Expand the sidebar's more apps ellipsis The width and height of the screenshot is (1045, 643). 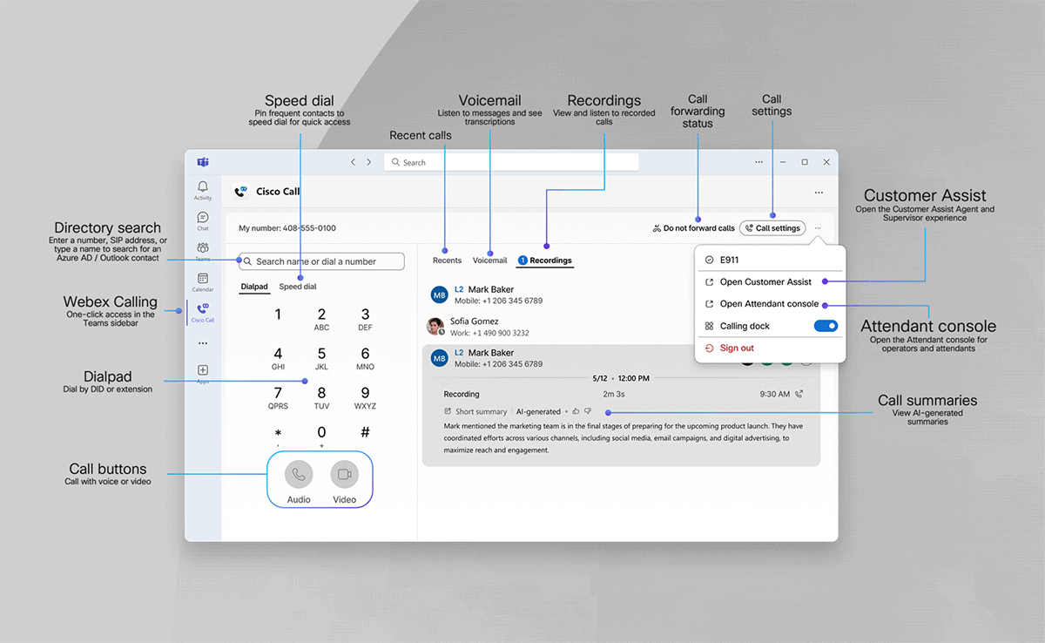coord(203,343)
